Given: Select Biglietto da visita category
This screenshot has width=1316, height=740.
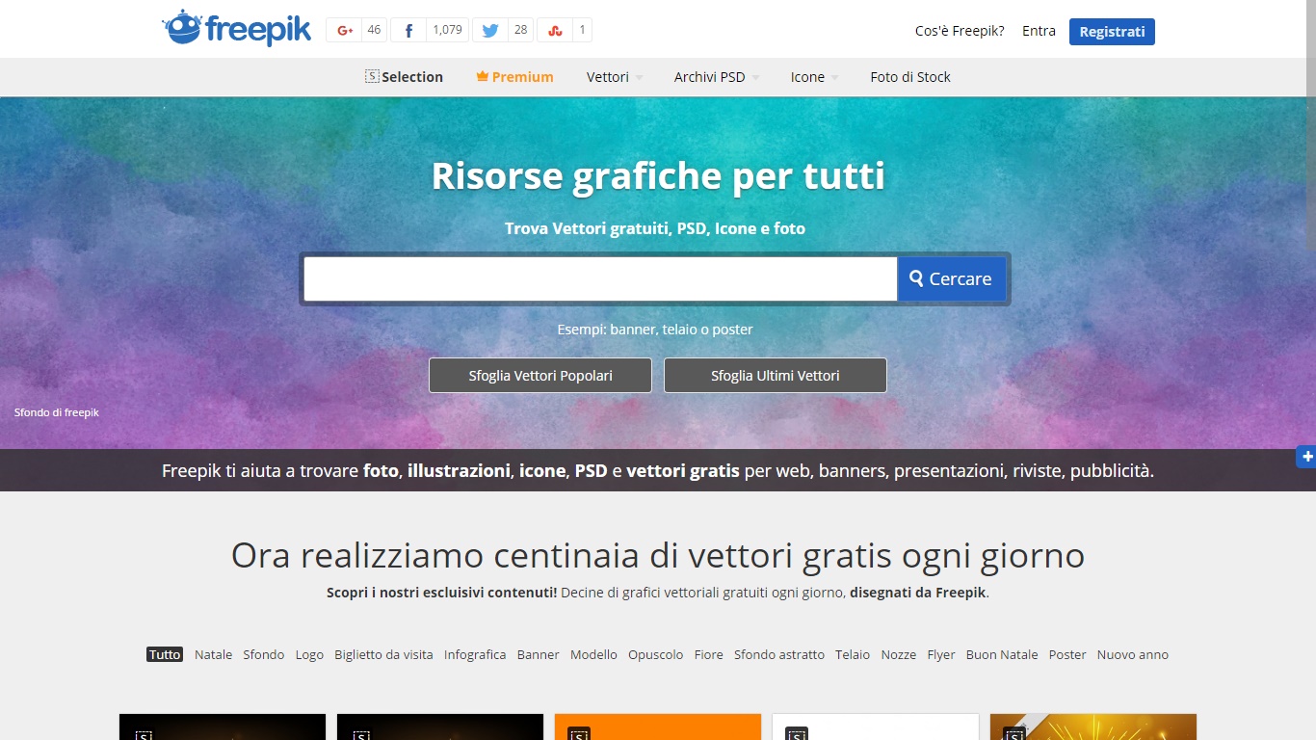Looking at the screenshot, I should tap(383, 654).
